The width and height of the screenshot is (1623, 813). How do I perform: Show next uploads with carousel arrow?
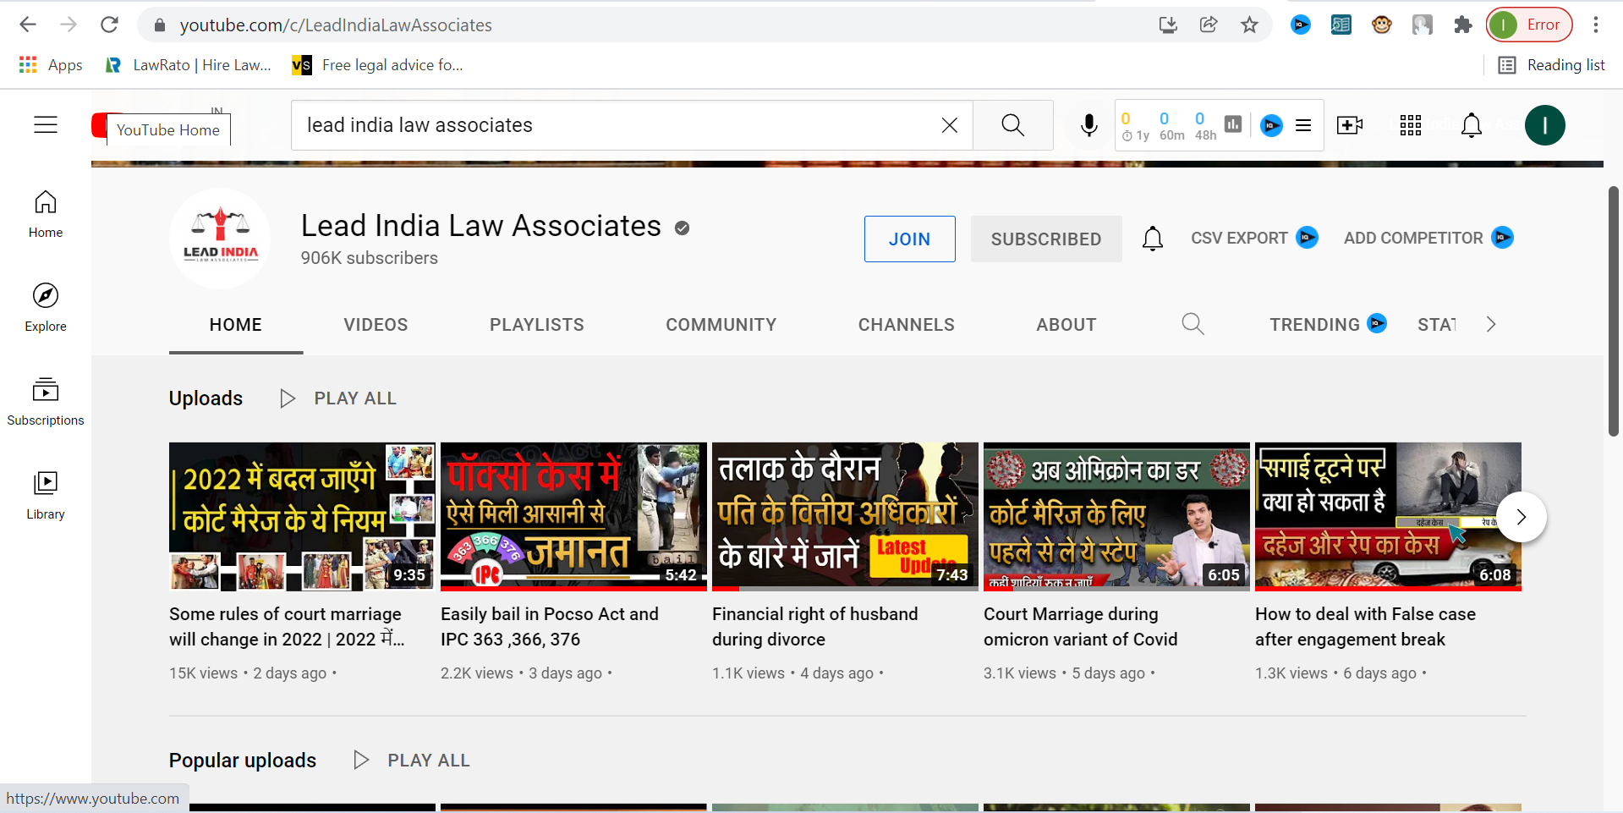(1521, 517)
